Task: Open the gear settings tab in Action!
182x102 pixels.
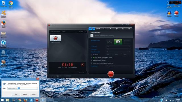Action: (129, 29)
